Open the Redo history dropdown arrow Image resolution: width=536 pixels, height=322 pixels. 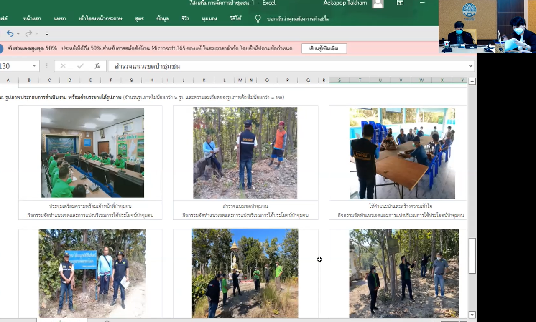pyautogui.click(x=36, y=34)
